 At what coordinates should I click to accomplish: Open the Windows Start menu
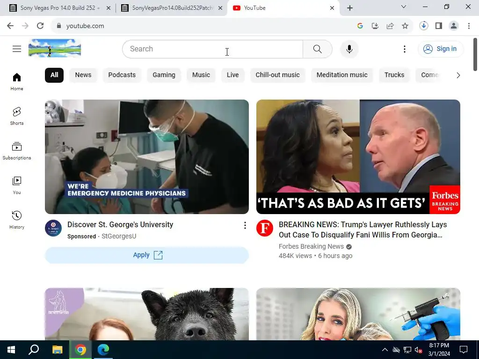[x=11, y=350]
